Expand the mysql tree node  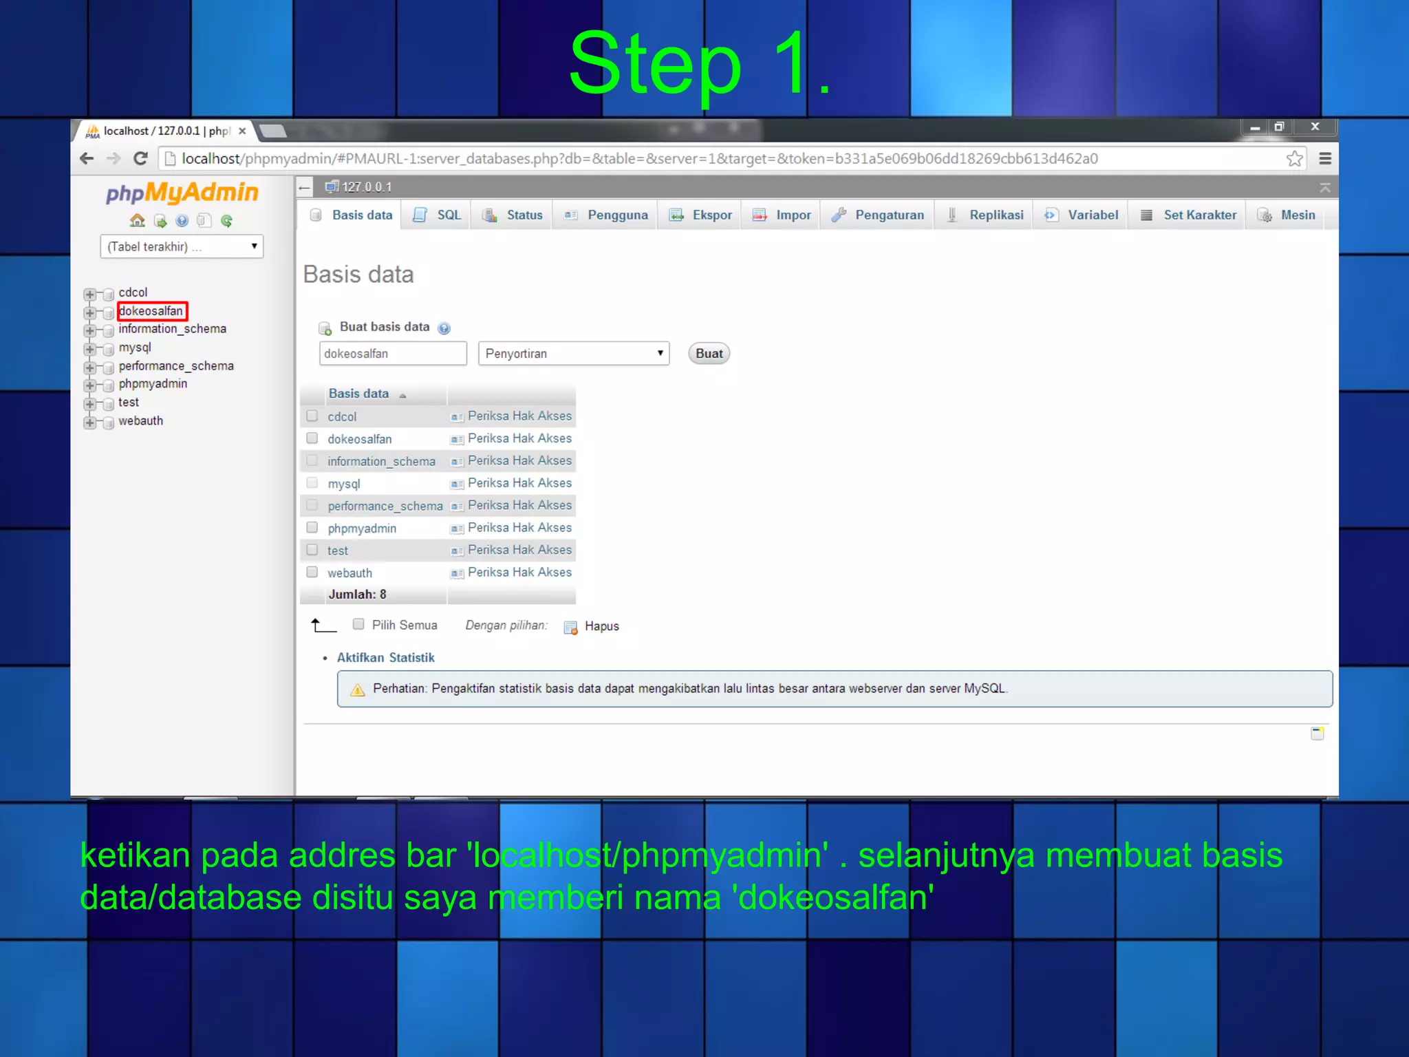click(89, 350)
